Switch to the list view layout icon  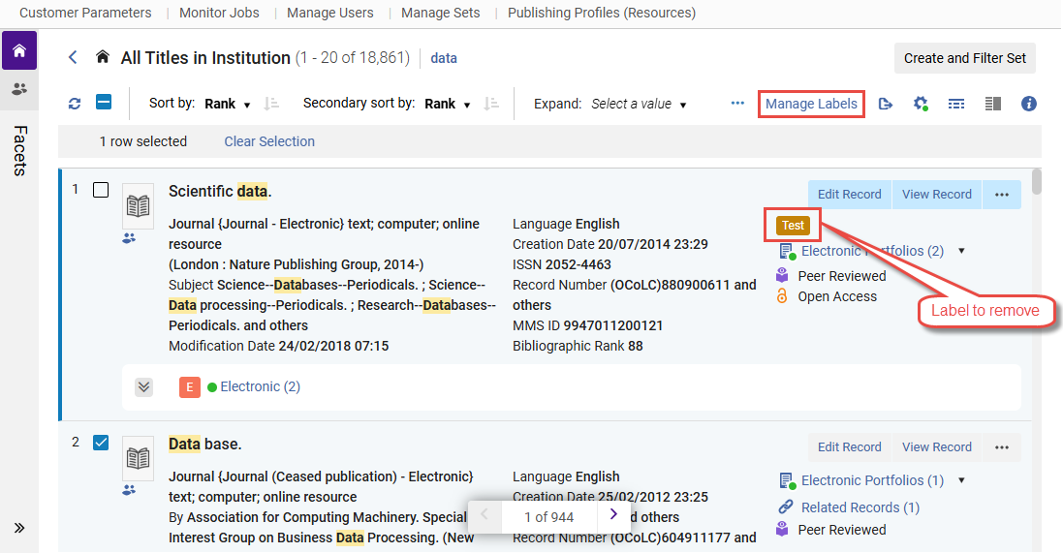(x=955, y=104)
